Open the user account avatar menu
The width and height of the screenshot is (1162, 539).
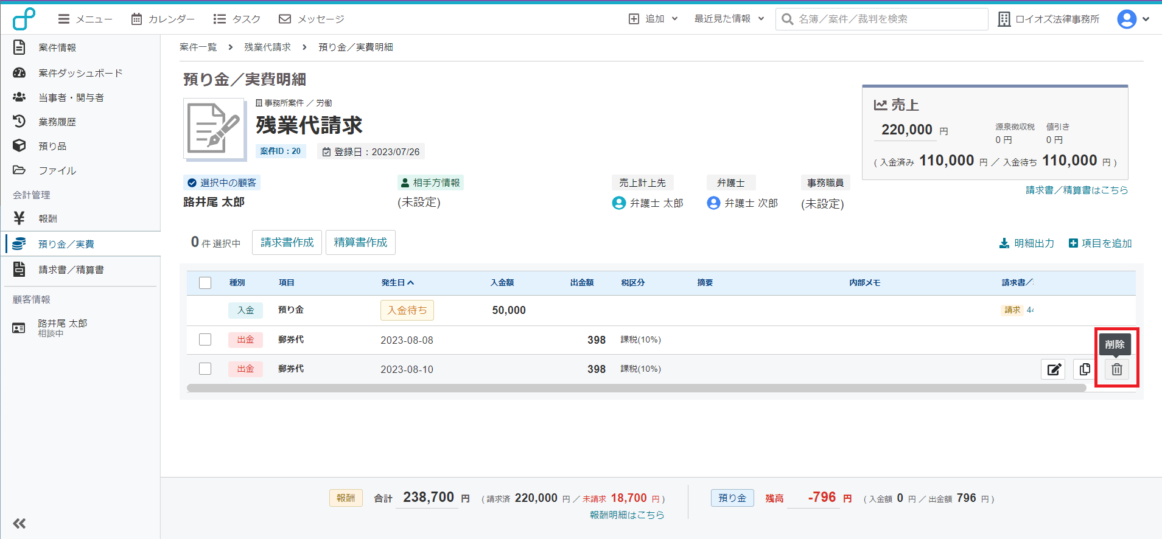pyautogui.click(x=1133, y=19)
